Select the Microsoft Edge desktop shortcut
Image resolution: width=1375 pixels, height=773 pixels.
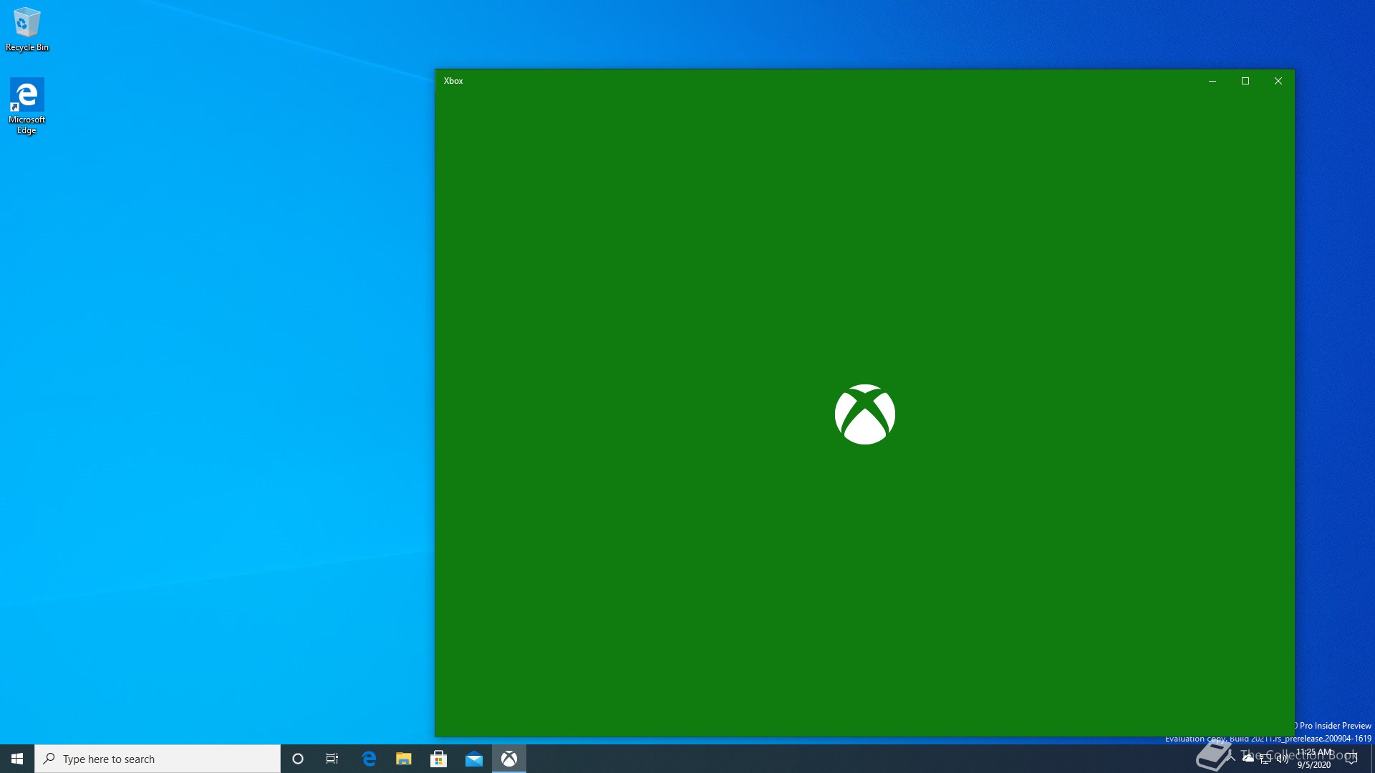coord(26,106)
